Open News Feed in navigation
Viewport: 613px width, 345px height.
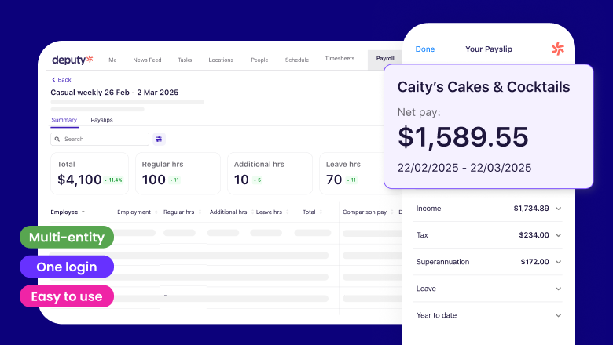click(x=147, y=60)
